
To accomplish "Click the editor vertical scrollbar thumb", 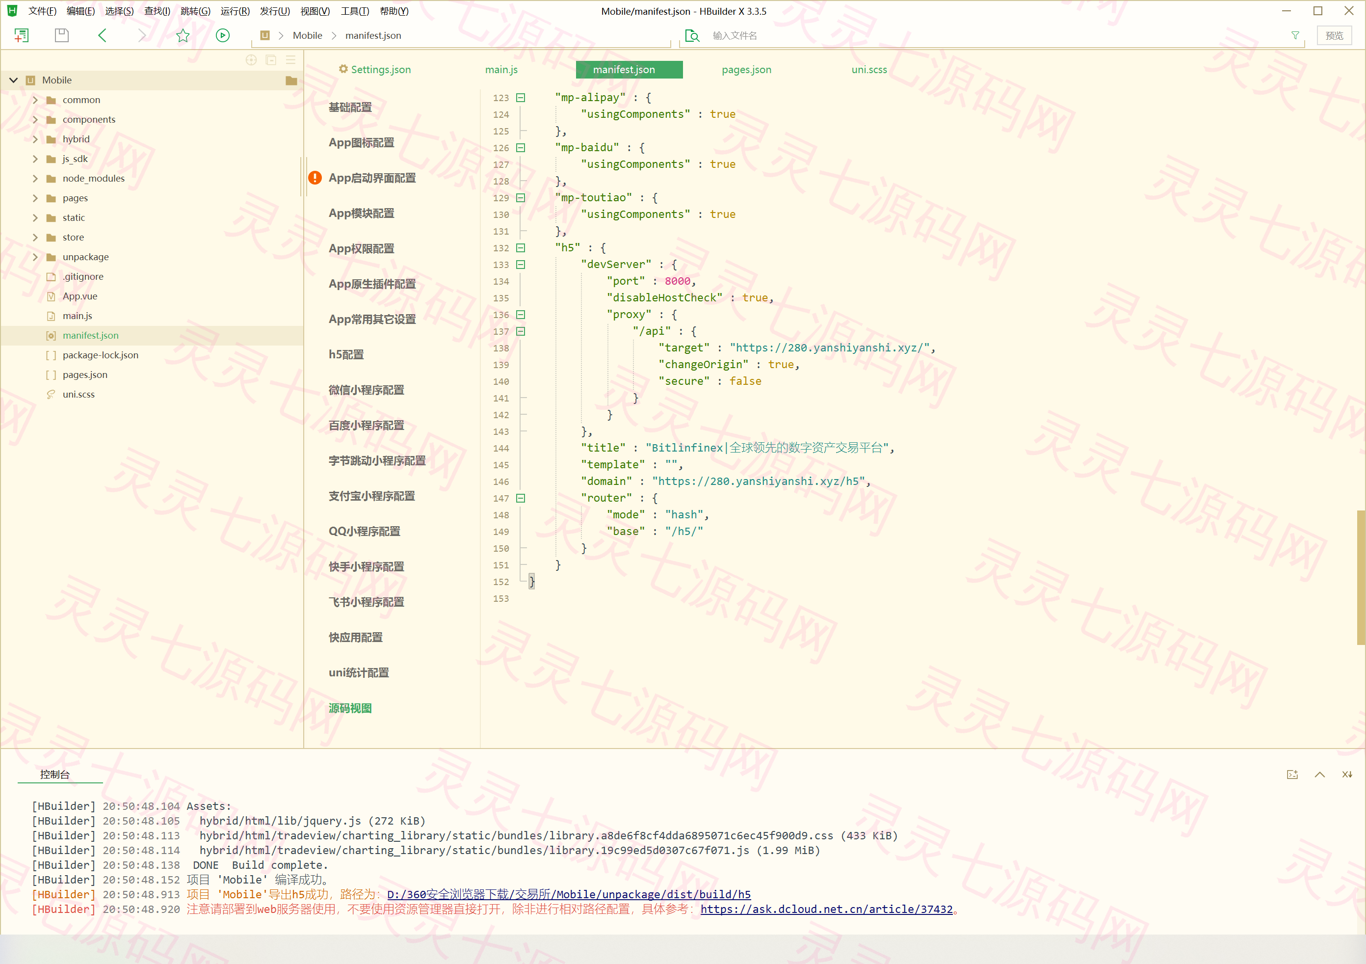I will click(x=1360, y=577).
